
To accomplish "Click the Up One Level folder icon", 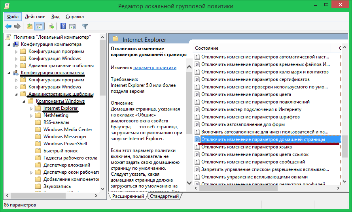I will pyautogui.click(x=30, y=26).
